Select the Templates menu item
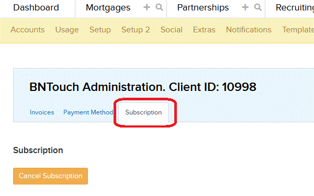The height and width of the screenshot is (196, 314). coord(298,30)
